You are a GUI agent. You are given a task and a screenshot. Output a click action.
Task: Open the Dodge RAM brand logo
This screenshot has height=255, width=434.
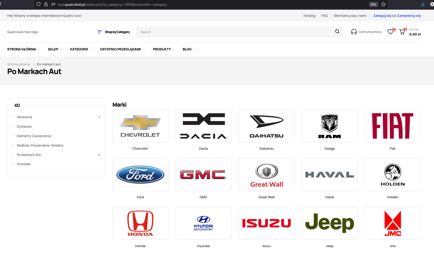[330, 126]
